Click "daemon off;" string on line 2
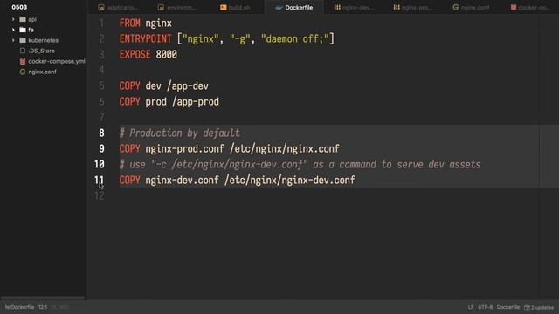559x314 pixels. click(x=295, y=39)
